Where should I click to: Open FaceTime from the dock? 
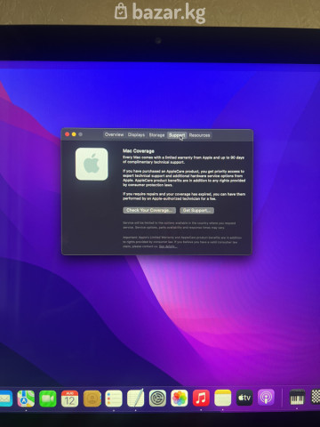click(48, 398)
